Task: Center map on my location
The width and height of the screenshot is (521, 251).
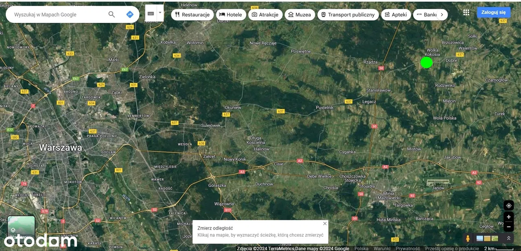Action: pyautogui.click(x=508, y=206)
